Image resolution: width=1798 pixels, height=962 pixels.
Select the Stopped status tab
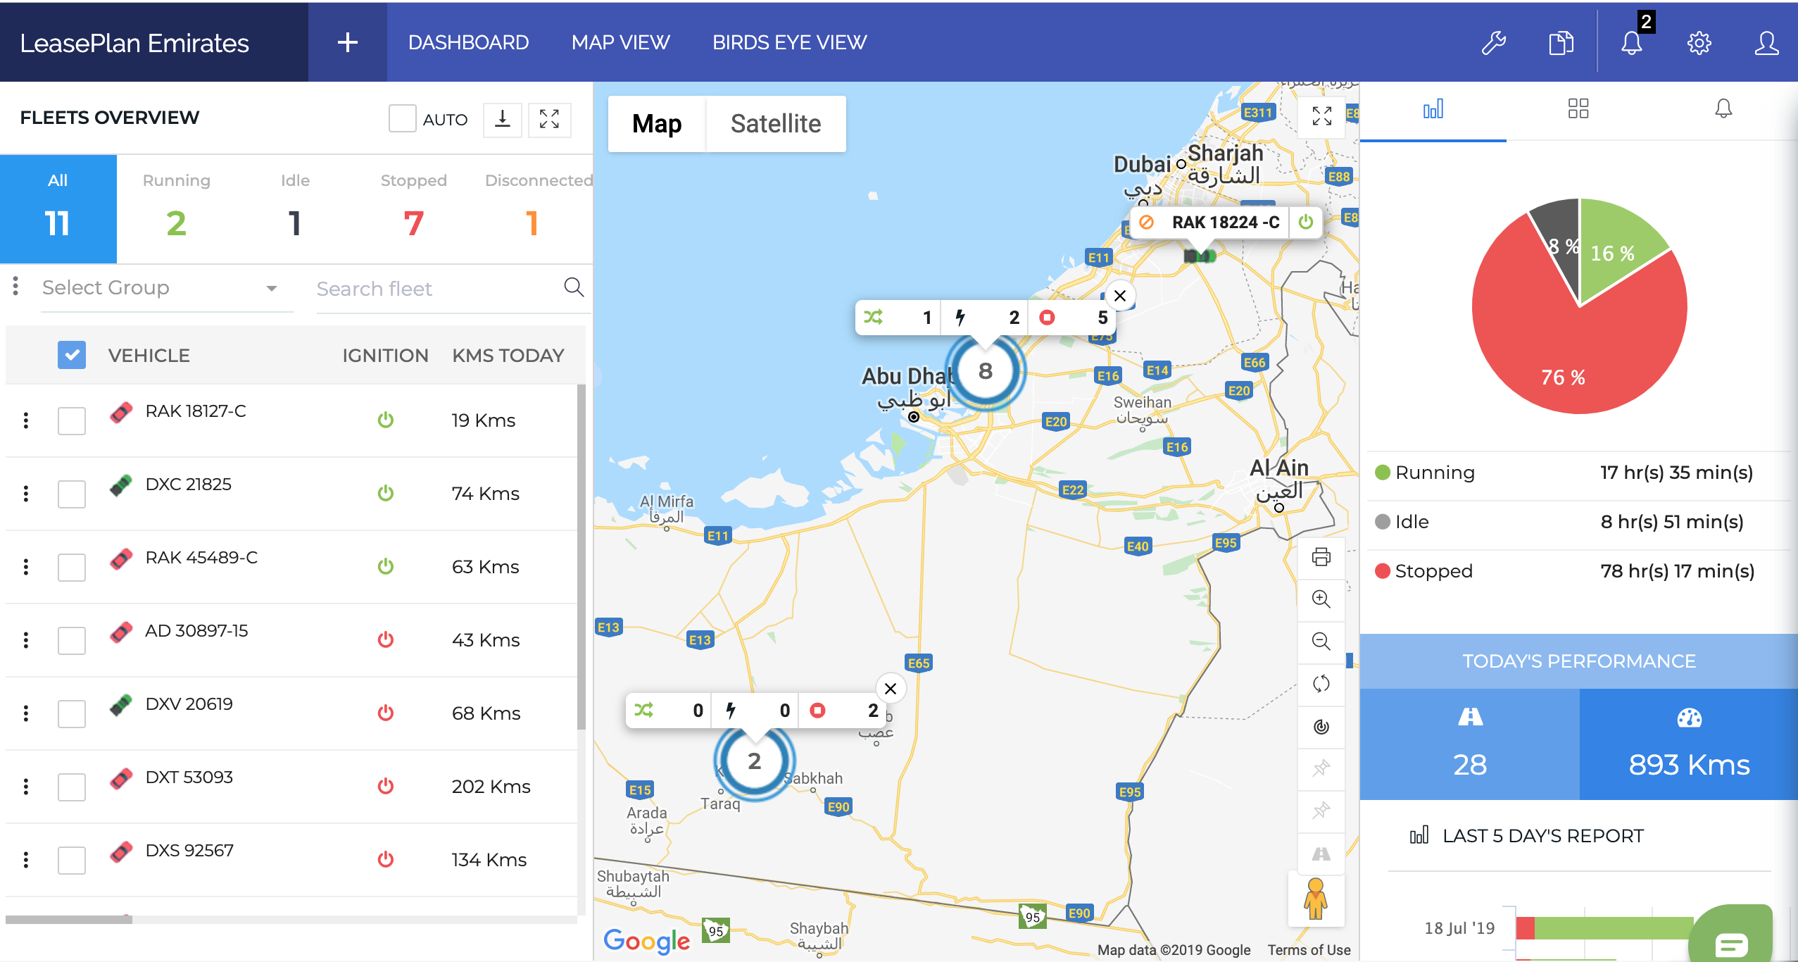point(414,208)
